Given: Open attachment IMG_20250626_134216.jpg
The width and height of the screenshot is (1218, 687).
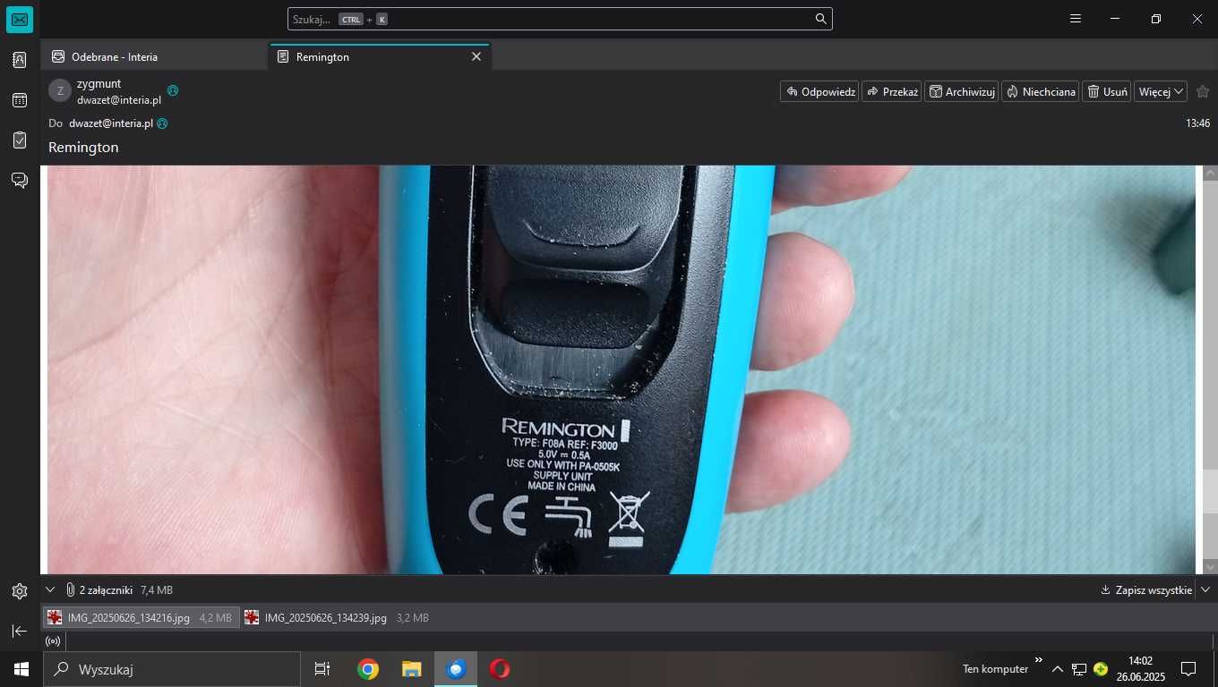Looking at the screenshot, I should [141, 617].
